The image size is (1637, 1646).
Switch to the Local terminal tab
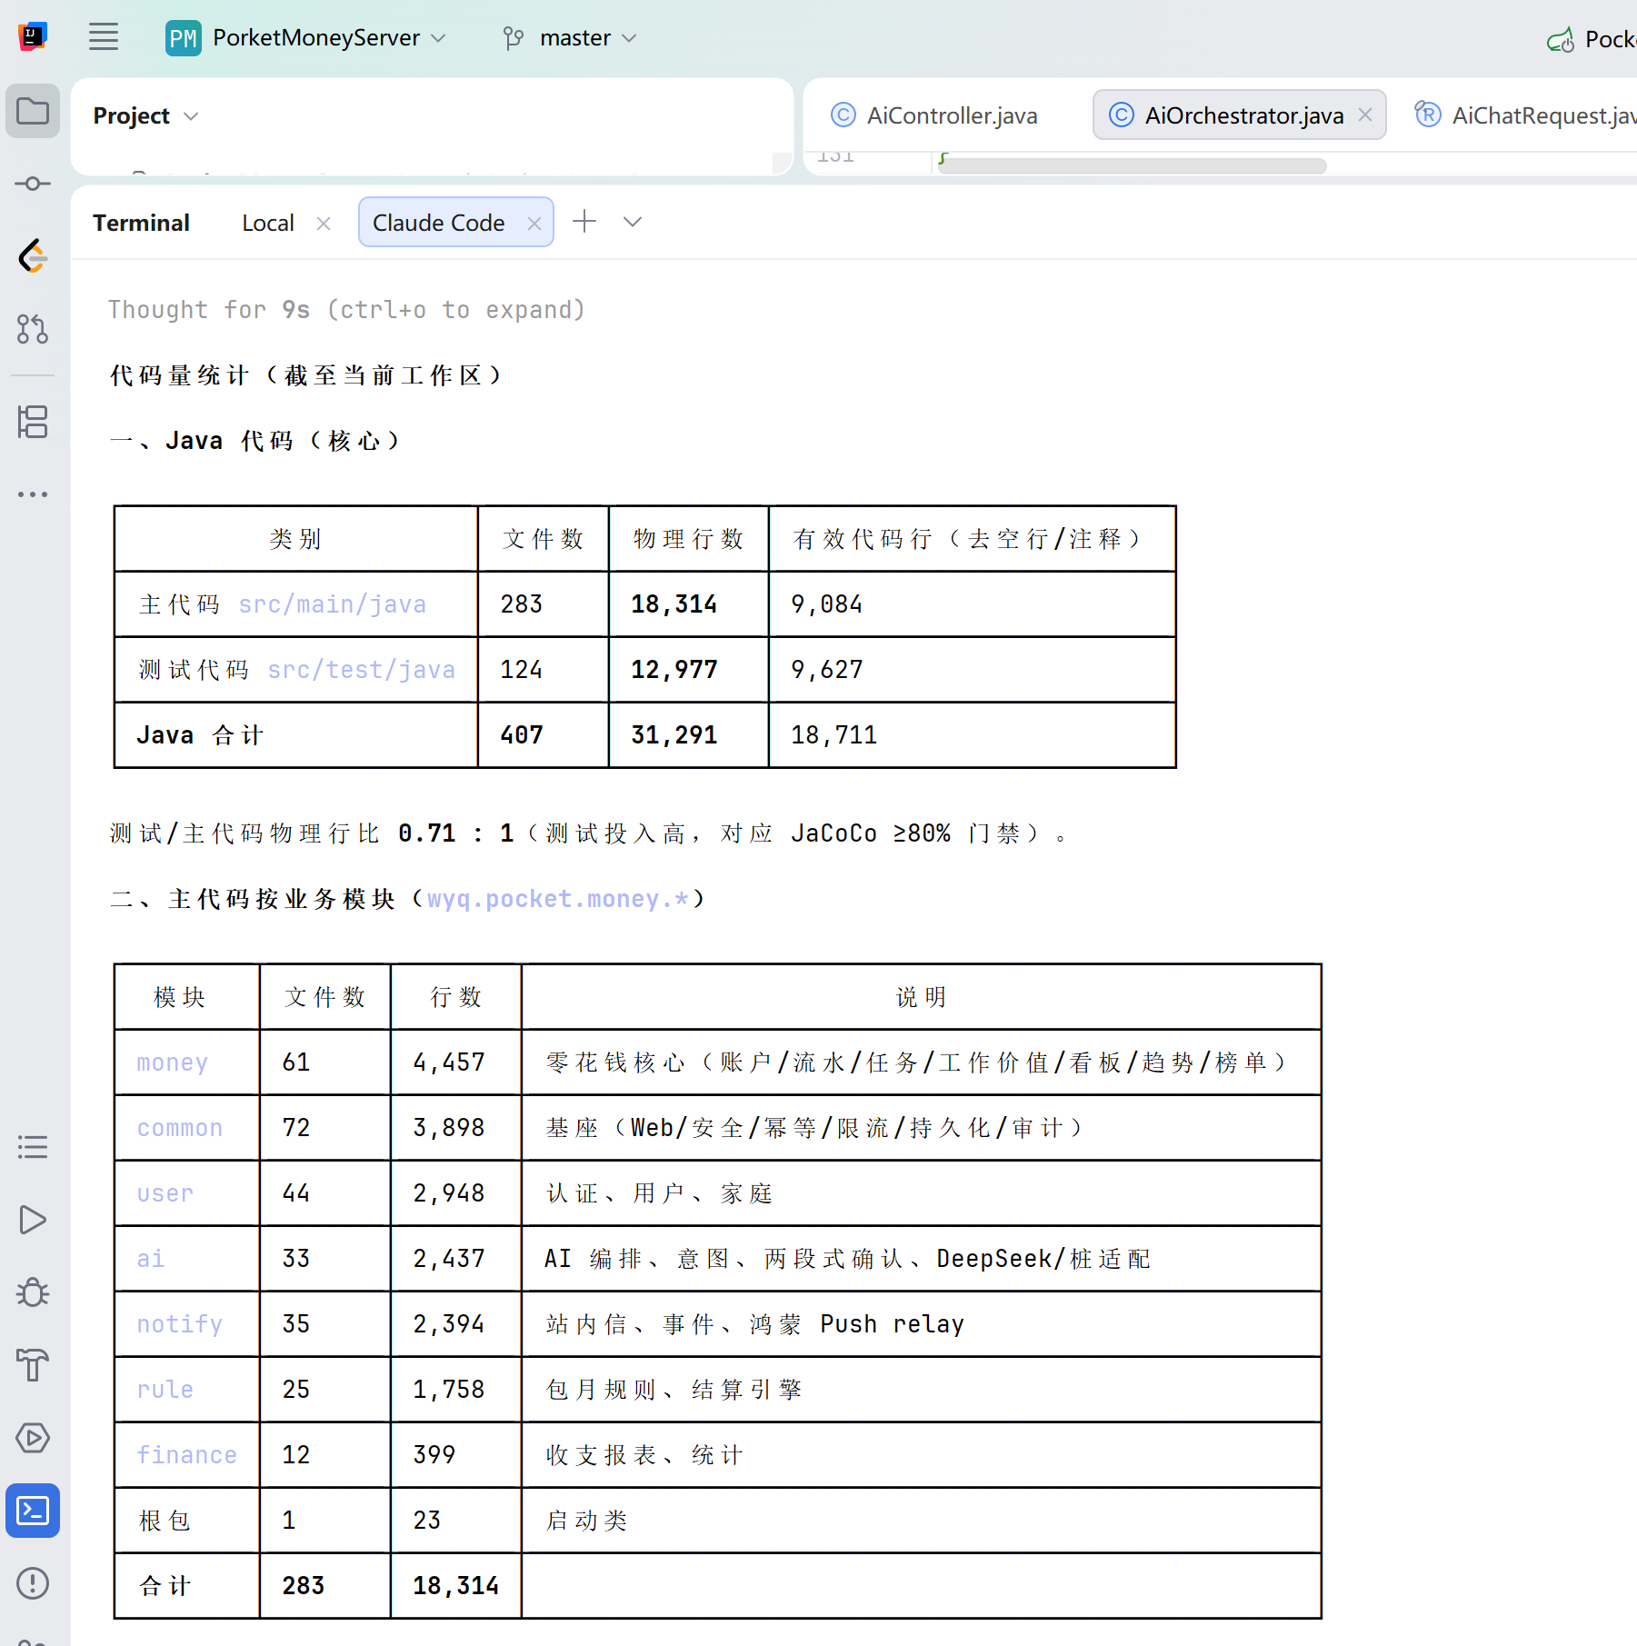(x=268, y=223)
